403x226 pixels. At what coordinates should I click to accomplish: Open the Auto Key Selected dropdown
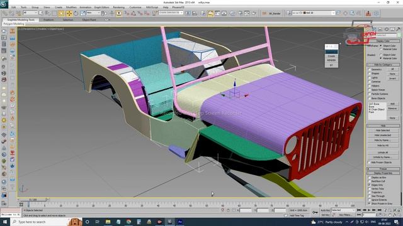tap(343, 210)
